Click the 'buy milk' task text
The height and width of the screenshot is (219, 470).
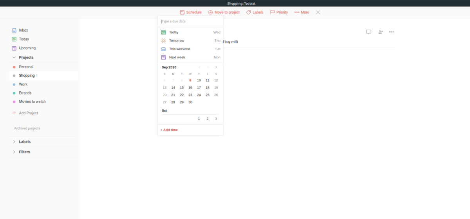231,42
